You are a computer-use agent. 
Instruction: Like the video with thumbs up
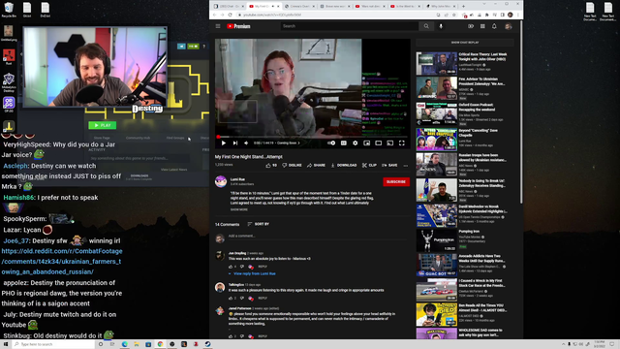point(271,165)
